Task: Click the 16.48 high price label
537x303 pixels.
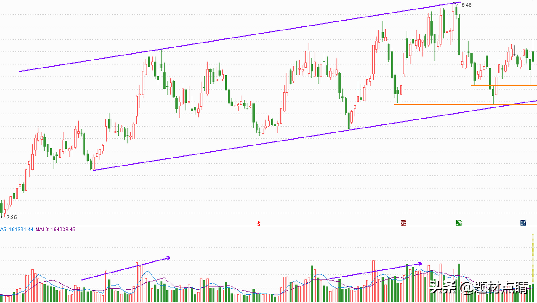Action: coord(465,5)
